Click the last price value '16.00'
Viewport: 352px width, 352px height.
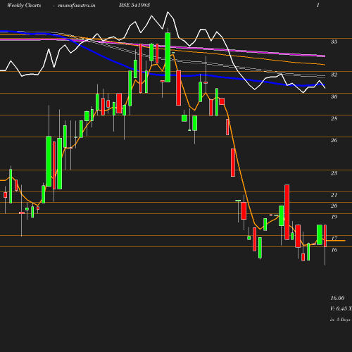pos(337,298)
